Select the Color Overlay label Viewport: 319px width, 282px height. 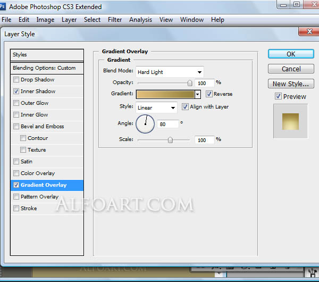38,173
